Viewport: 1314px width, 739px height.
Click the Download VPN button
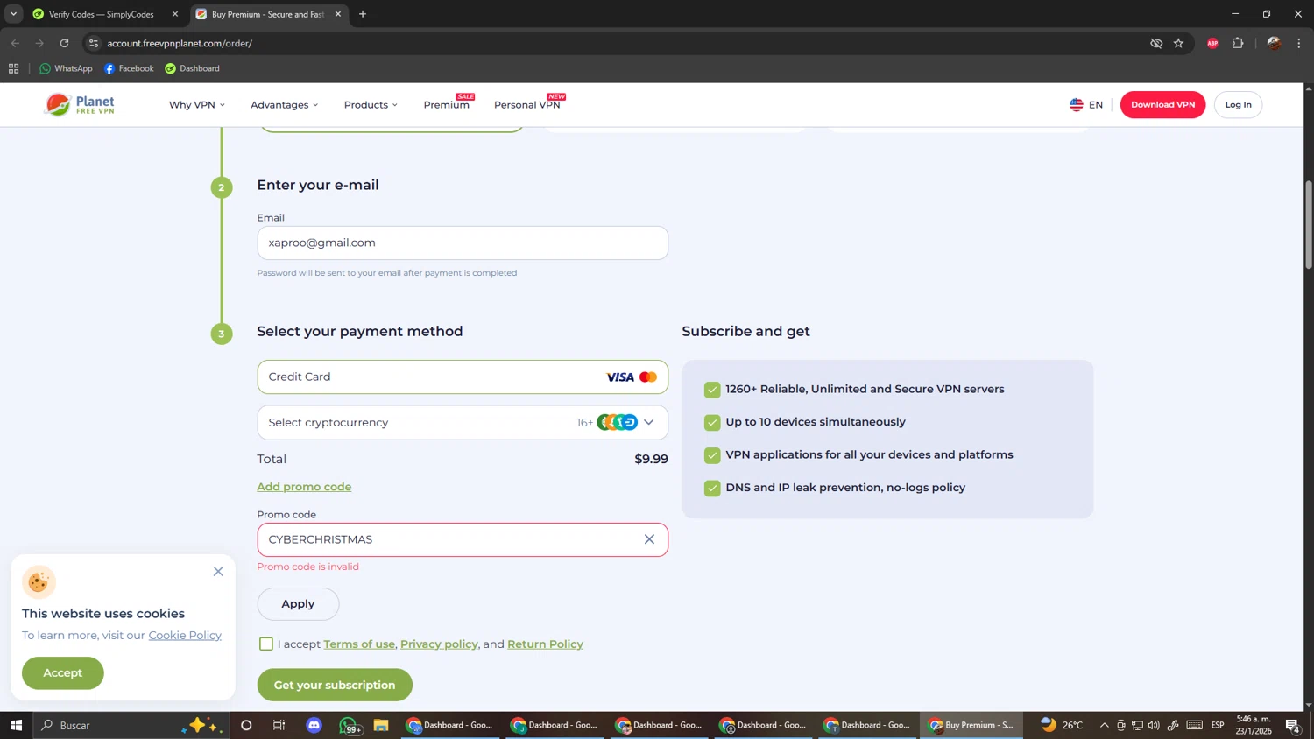tap(1162, 104)
